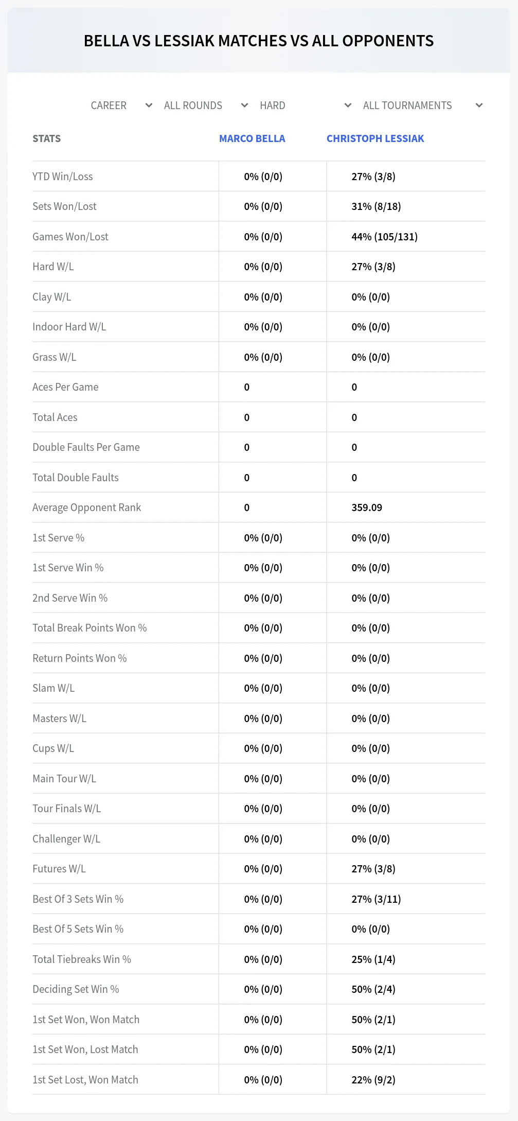Click the ALL ROUNDS chevron arrow

click(x=244, y=106)
